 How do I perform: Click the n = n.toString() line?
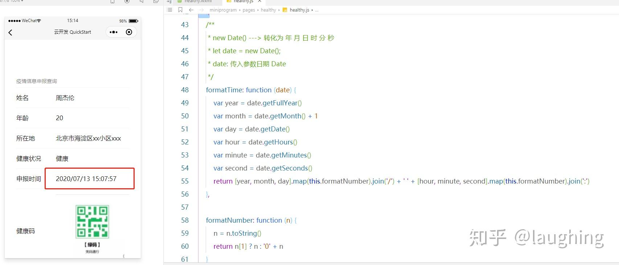237,233
